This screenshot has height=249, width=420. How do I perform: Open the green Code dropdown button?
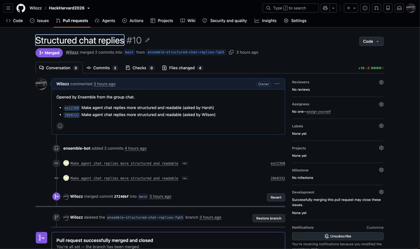click(x=371, y=41)
